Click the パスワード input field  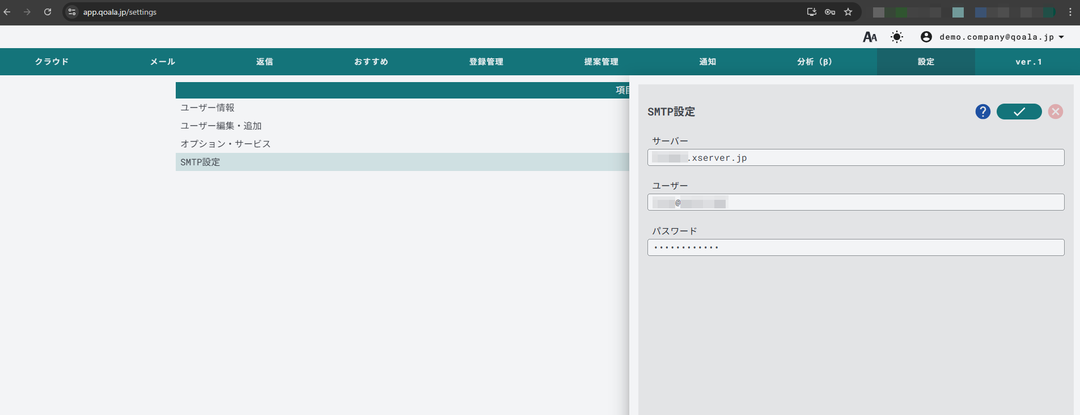[855, 247]
